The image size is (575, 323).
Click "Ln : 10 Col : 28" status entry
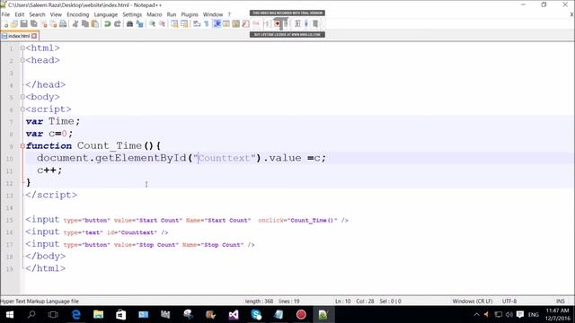click(x=354, y=301)
